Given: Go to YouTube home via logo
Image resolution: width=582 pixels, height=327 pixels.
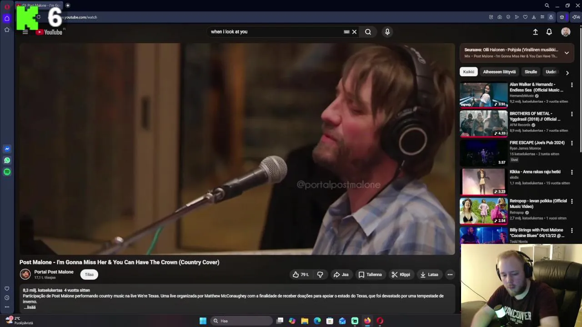Looking at the screenshot, I should pos(49,32).
